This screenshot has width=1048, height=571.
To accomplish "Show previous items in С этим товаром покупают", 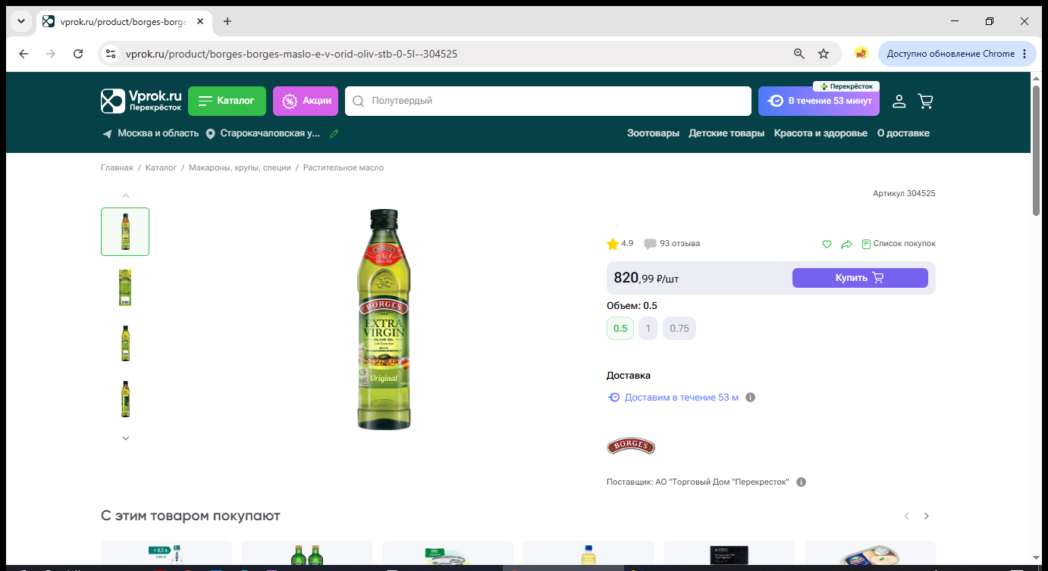I will (x=906, y=516).
